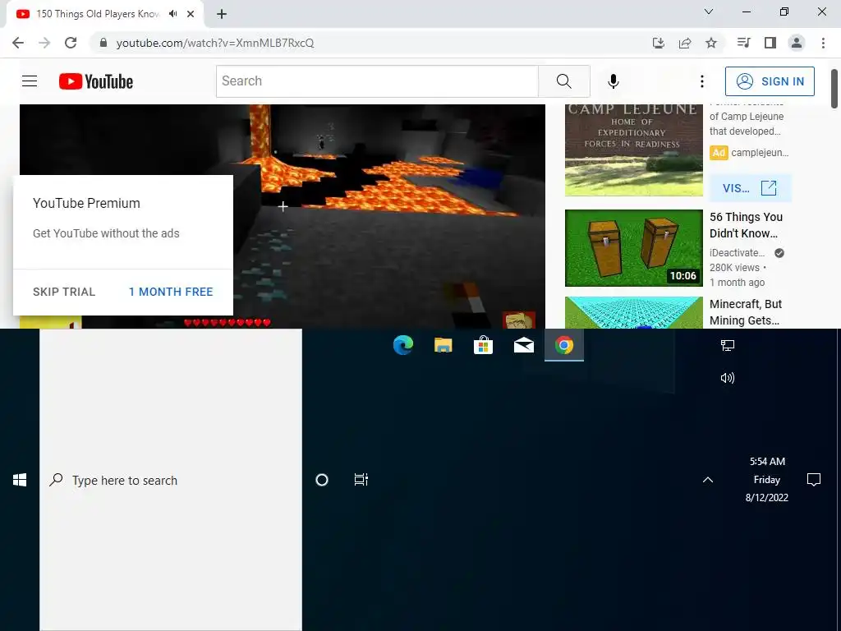The width and height of the screenshot is (841, 631).
Task: Click SKIP TRIAL in Premium popup
Action: tap(64, 292)
